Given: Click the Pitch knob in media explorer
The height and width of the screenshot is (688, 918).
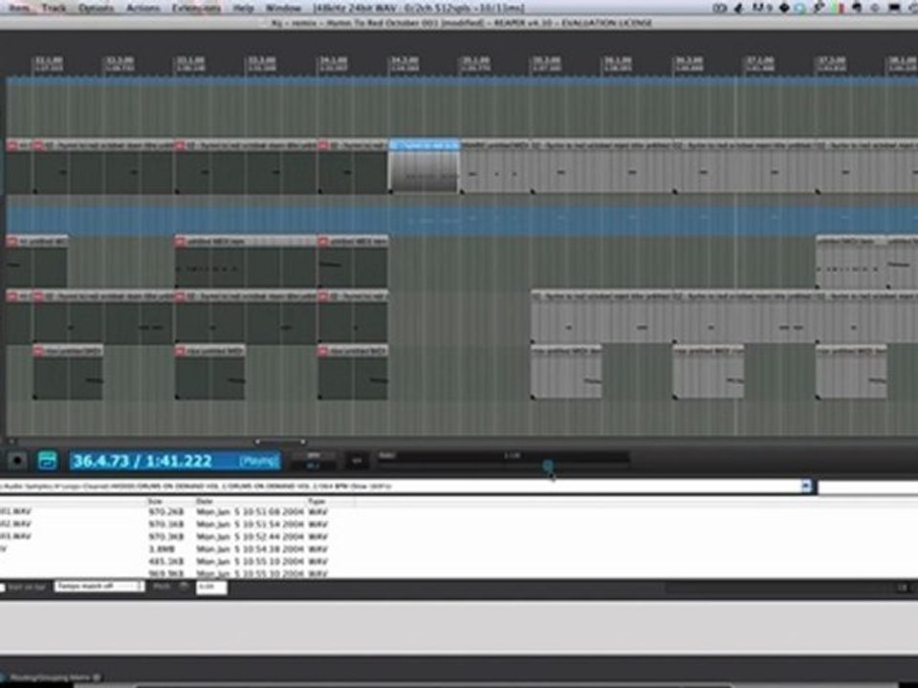Looking at the screenshot, I should 184,586.
